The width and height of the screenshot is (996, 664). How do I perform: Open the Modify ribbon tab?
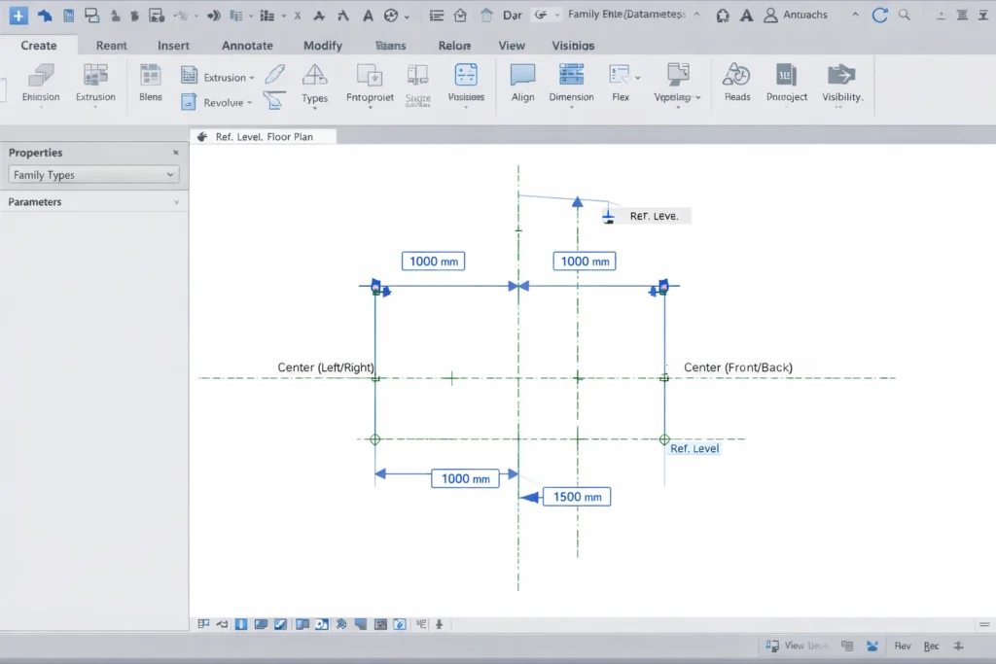pos(322,45)
